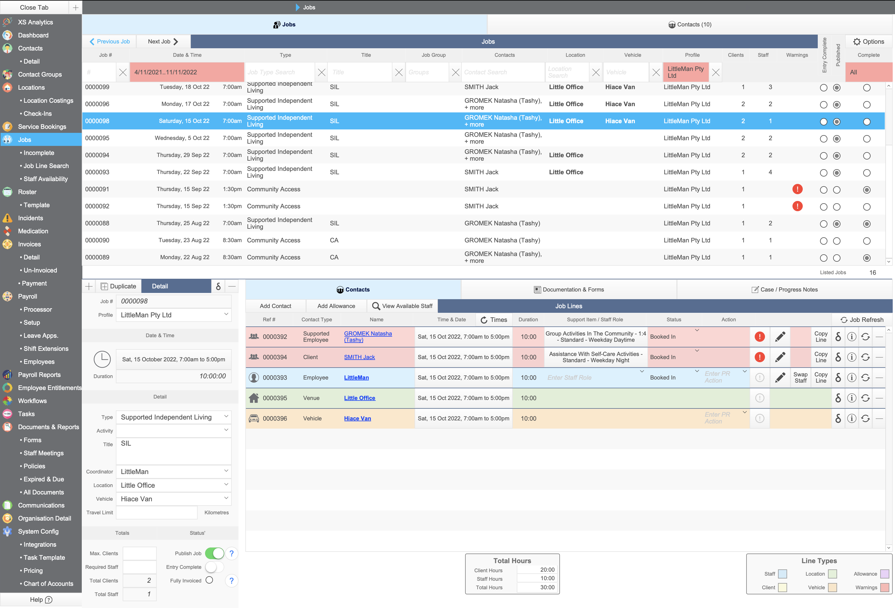Click the Contact Search filter field
The image size is (895, 608).
pos(503,72)
